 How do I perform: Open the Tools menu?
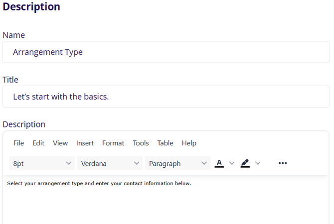pos(141,143)
